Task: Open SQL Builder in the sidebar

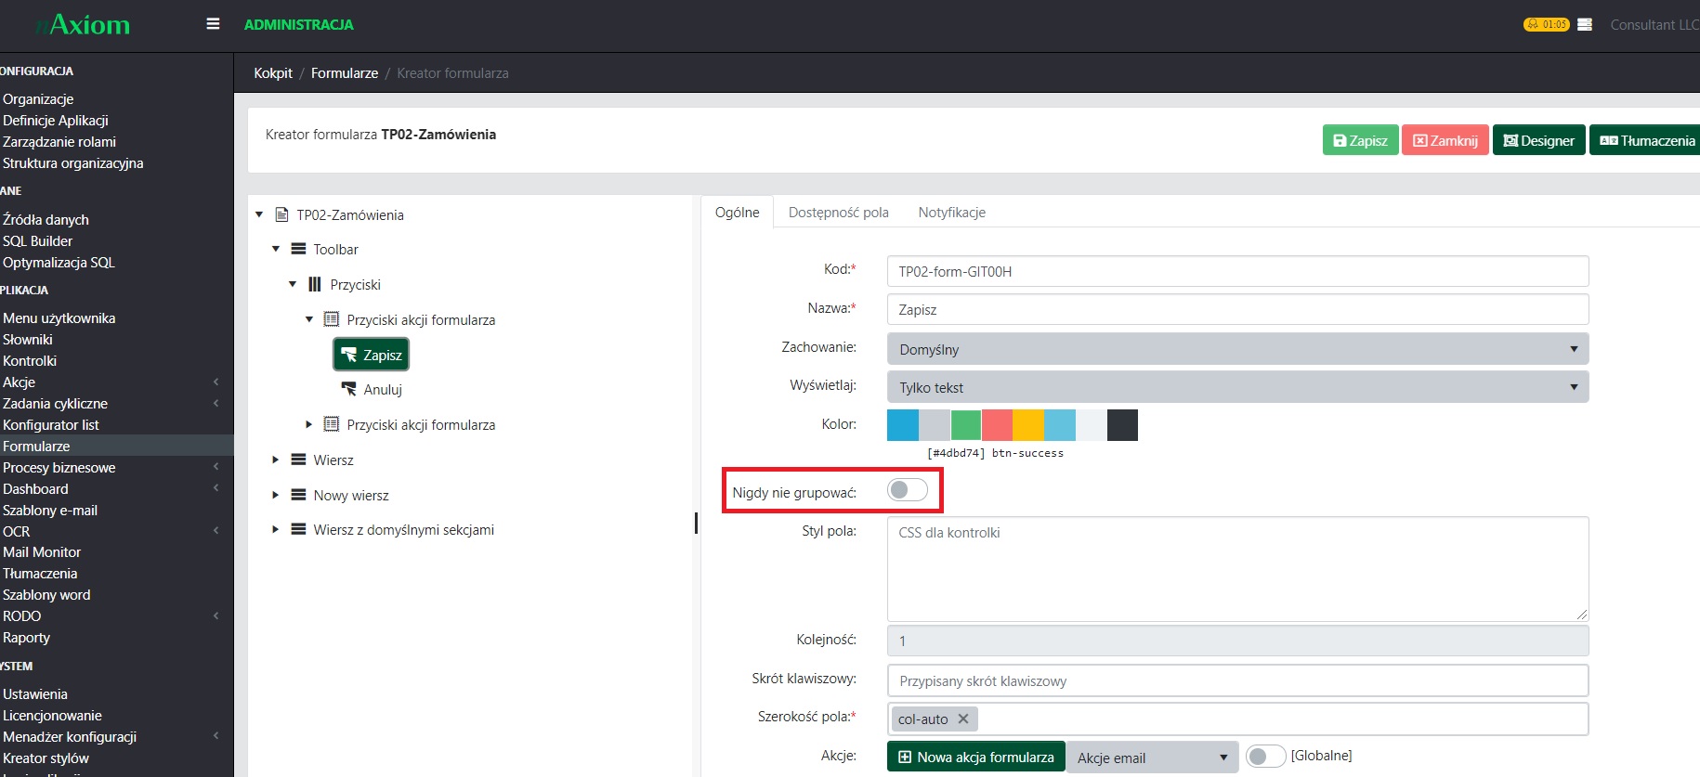Action: pyautogui.click(x=38, y=240)
